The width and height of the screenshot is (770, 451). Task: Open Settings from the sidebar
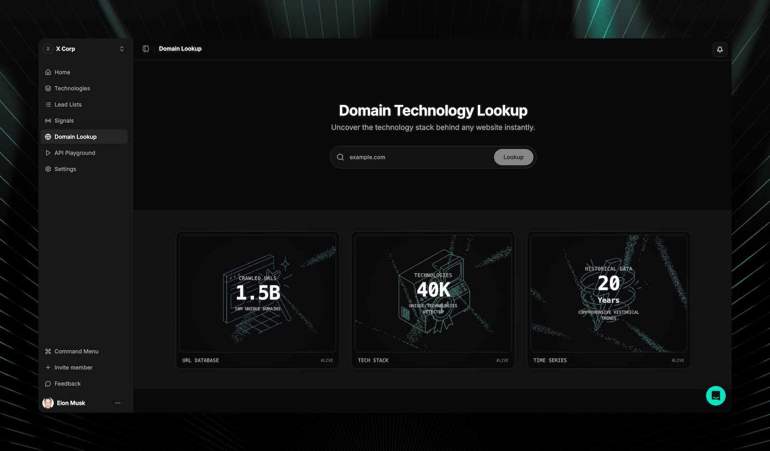[65, 169]
